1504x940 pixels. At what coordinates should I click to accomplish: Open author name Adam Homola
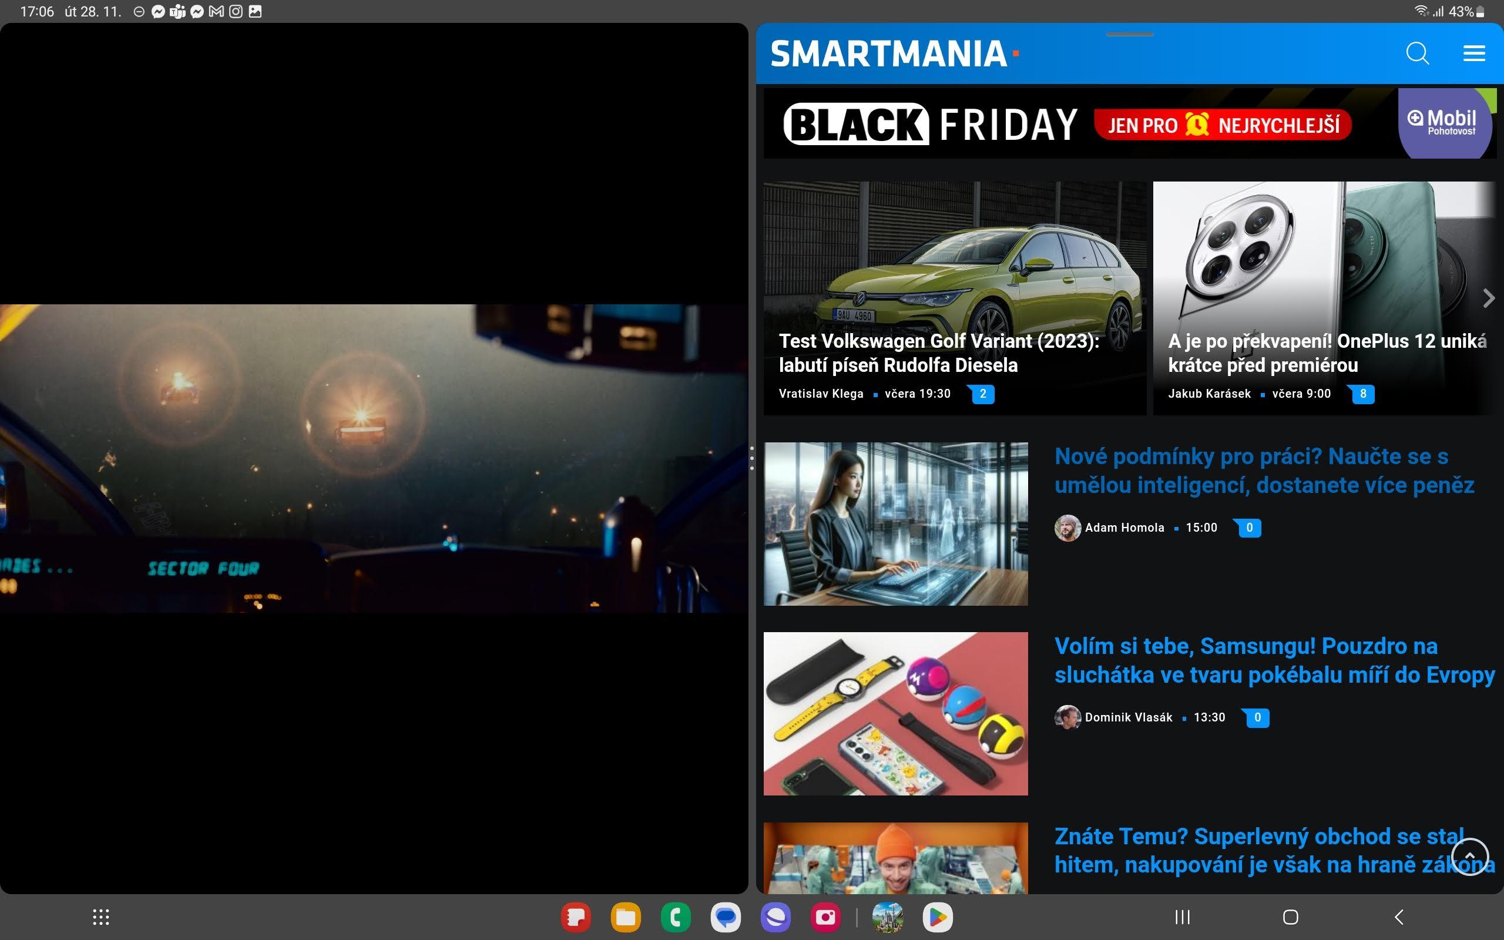pyautogui.click(x=1124, y=528)
